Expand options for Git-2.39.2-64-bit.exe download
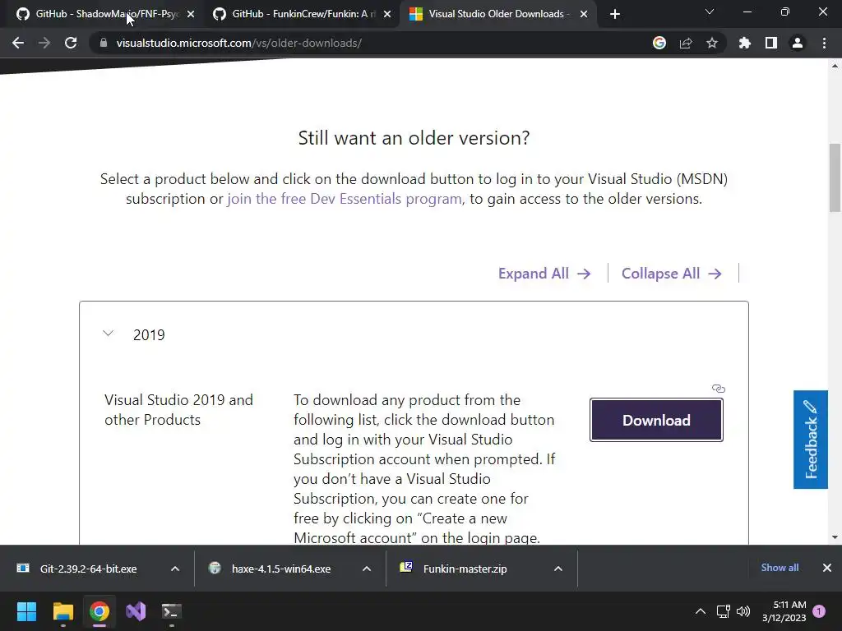The image size is (842, 631). pyautogui.click(x=175, y=569)
